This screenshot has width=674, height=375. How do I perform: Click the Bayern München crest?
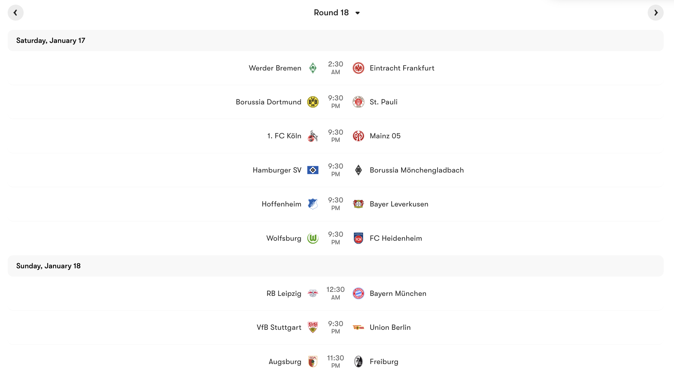point(358,293)
